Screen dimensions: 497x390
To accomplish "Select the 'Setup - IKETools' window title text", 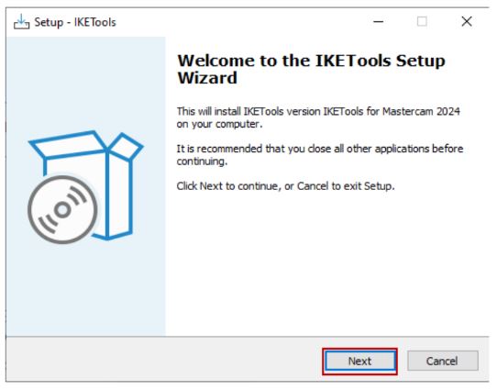I will pyautogui.click(x=75, y=22).
